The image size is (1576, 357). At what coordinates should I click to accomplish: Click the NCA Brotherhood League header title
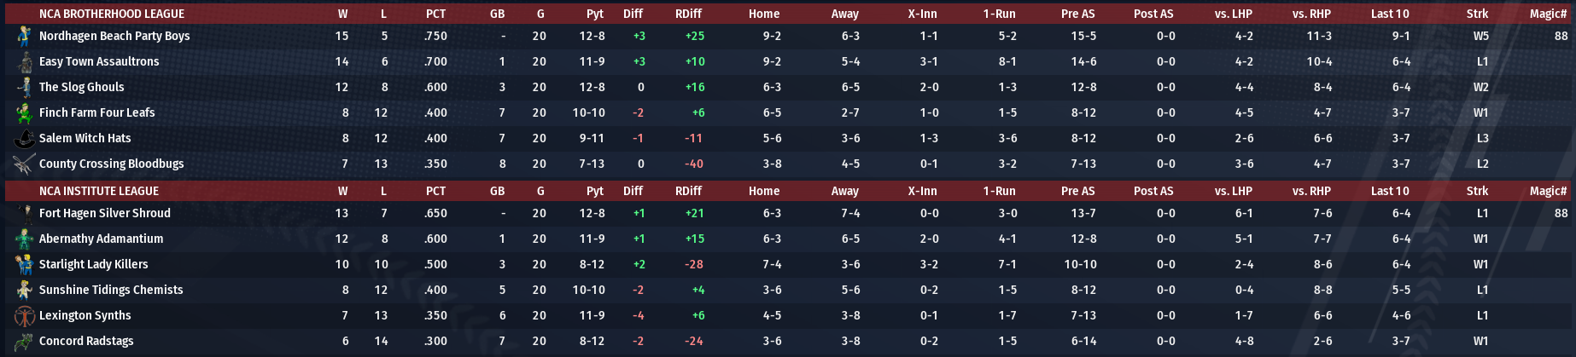click(112, 14)
